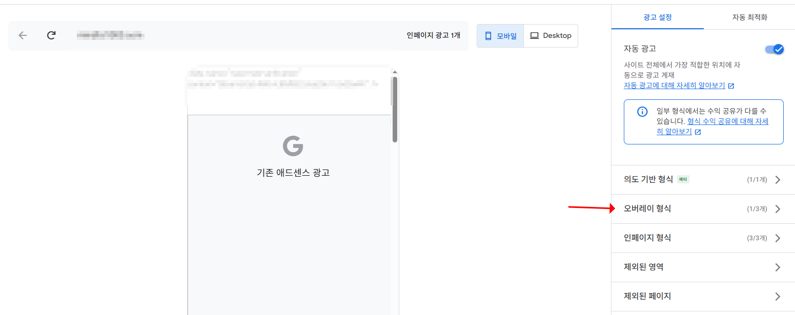Open the 자동 최적화 tab

click(x=749, y=17)
